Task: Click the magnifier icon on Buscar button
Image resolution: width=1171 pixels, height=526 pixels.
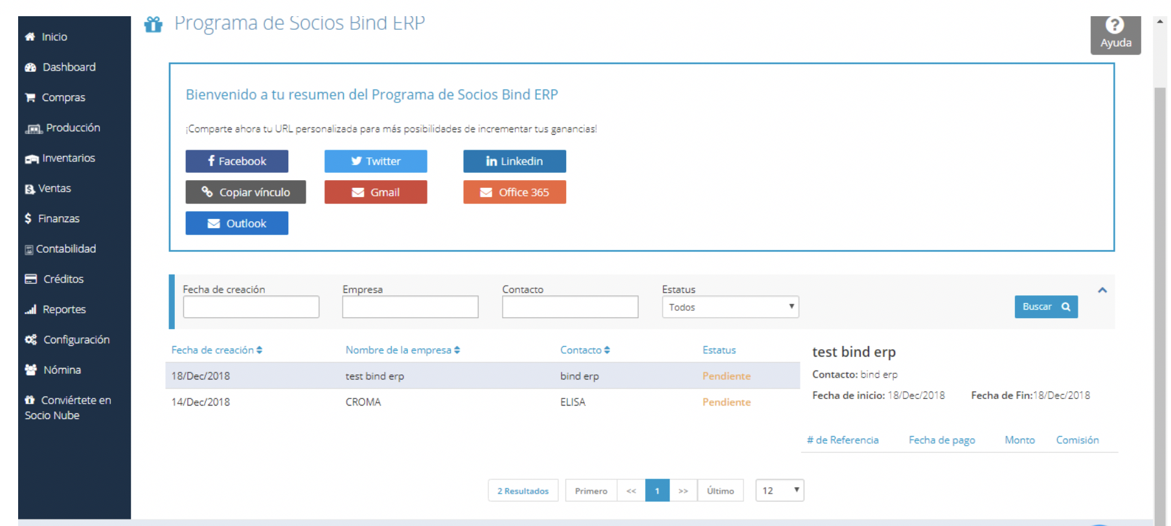Action: [x=1065, y=307]
